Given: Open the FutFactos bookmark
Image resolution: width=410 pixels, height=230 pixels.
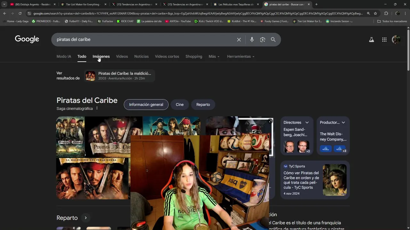Looking at the screenshot, I should (x=105, y=21).
